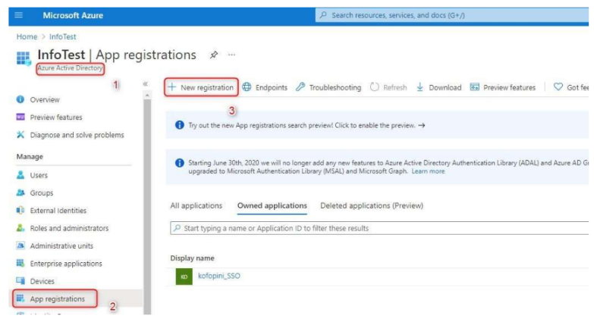Click the wrench Troubleshooting icon

click(x=300, y=87)
